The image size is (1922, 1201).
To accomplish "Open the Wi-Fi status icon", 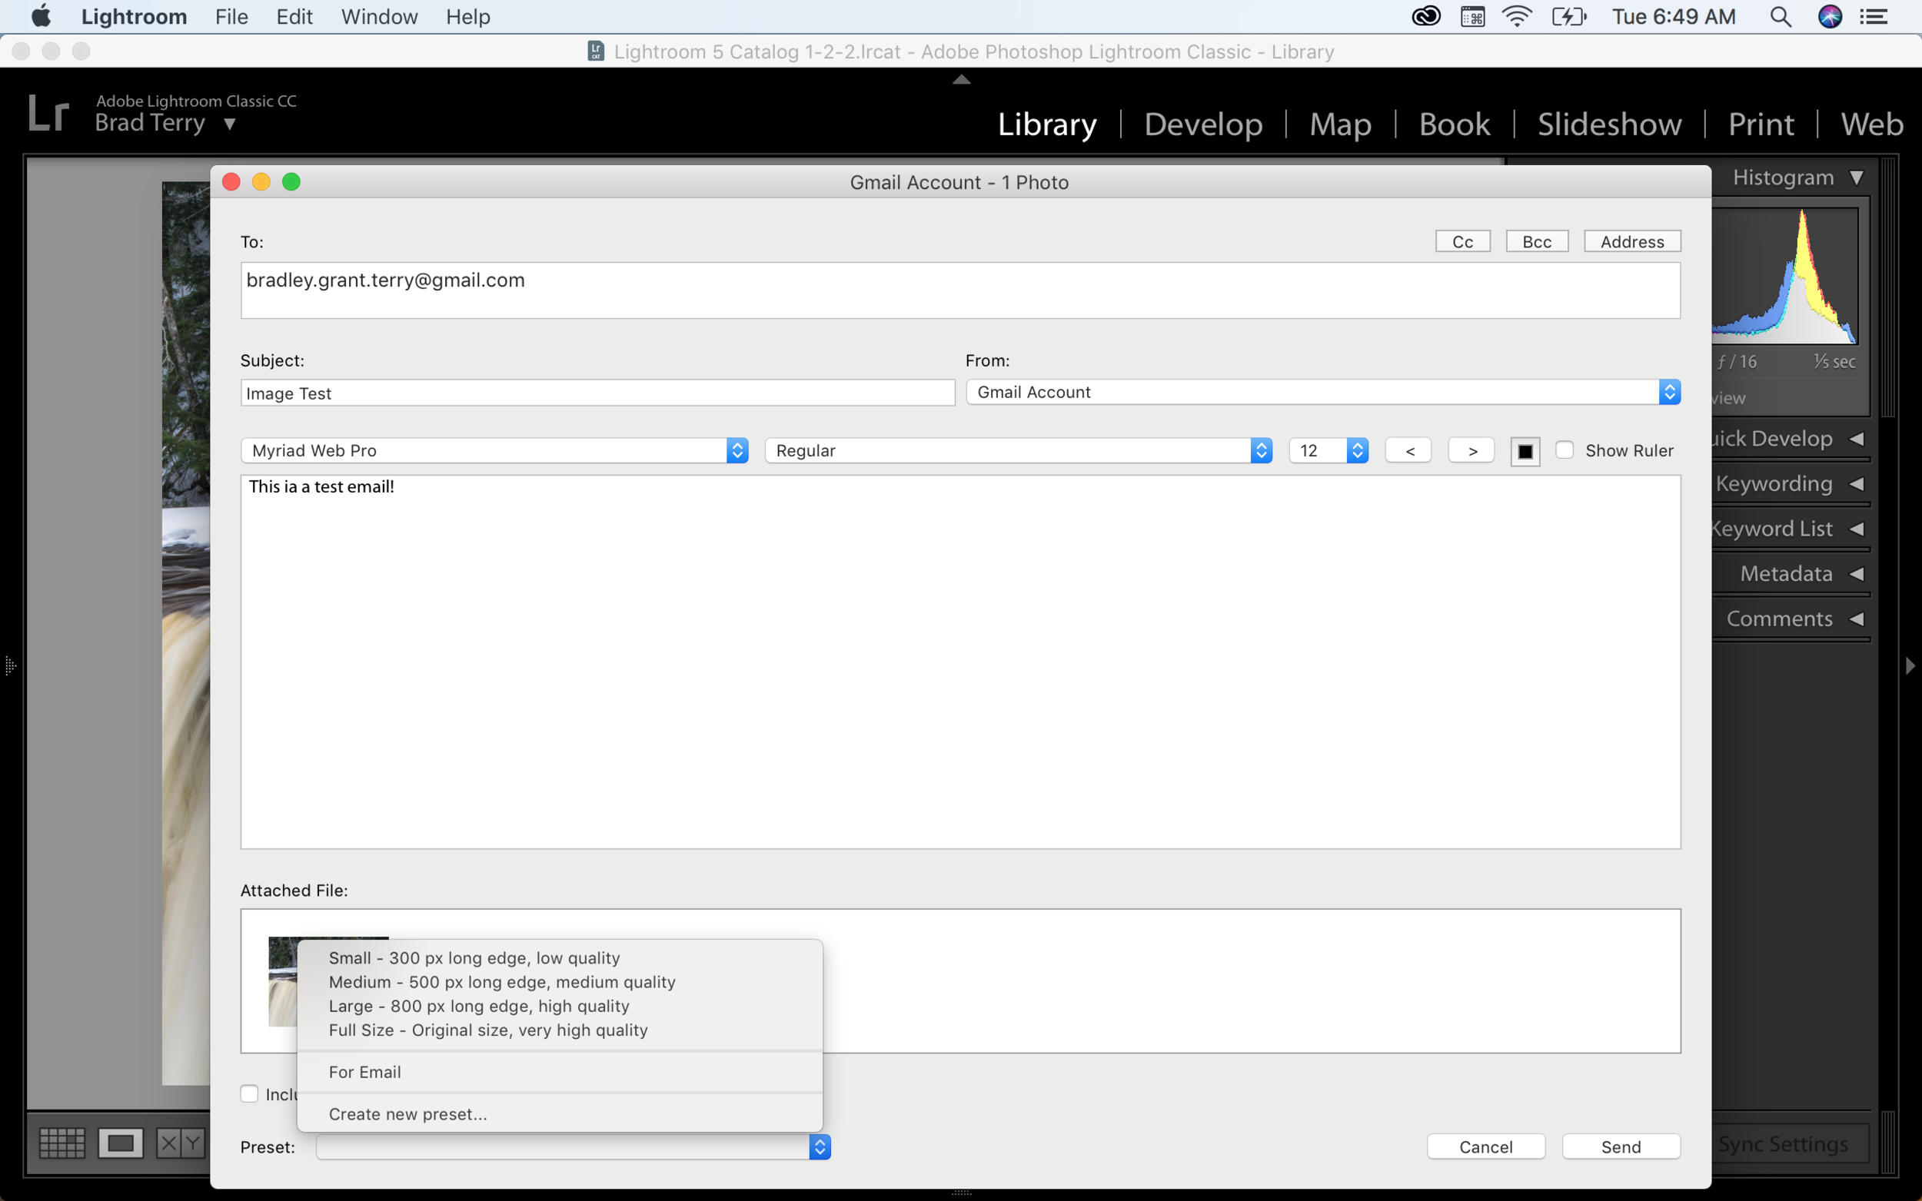I will (1517, 17).
